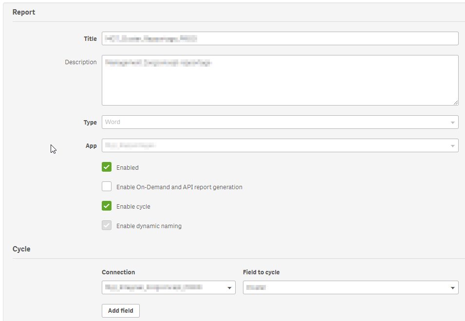This screenshot has height=321, width=465.
Task: Click the report Title input field
Action: [x=279, y=38]
